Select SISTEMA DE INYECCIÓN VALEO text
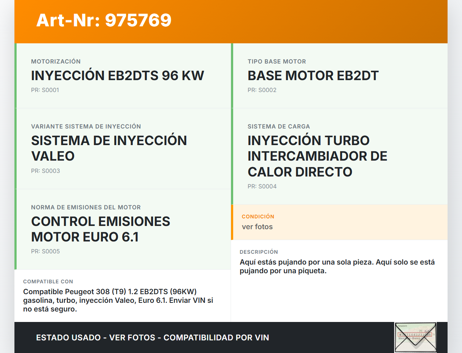Viewport: 462px width, 353px height. [x=109, y=148]
